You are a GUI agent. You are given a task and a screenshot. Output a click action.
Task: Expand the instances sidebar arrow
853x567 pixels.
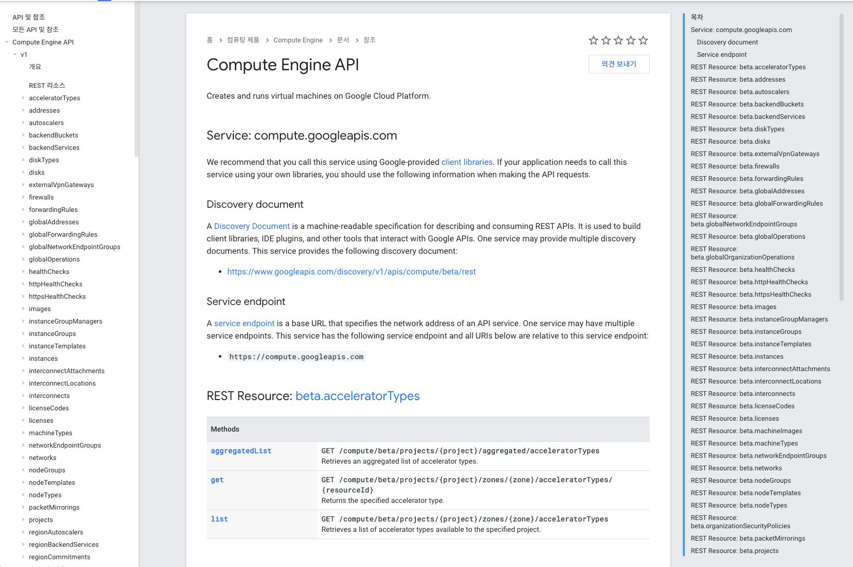click(x=23, y=358)
